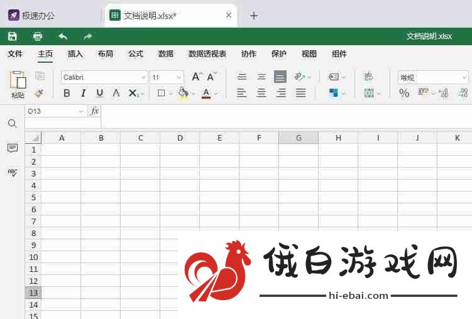
Task: Switch to the 布局 tab
Action: (x=106, y=54)
